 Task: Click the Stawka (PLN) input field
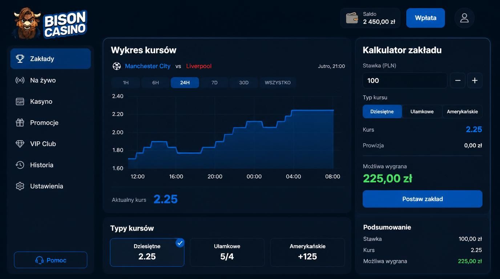(405, 80)
